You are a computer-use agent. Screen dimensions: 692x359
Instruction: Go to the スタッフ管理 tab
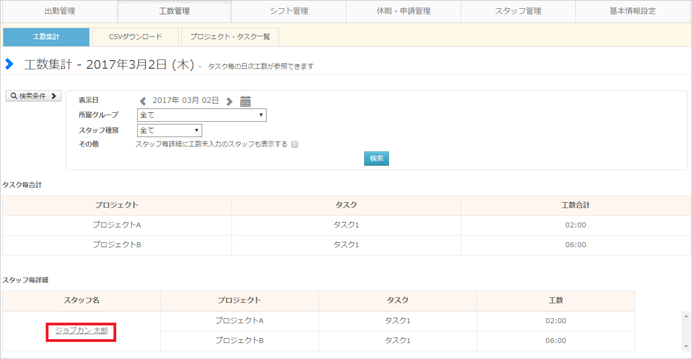pyautogui.click(x=518, y=11)
